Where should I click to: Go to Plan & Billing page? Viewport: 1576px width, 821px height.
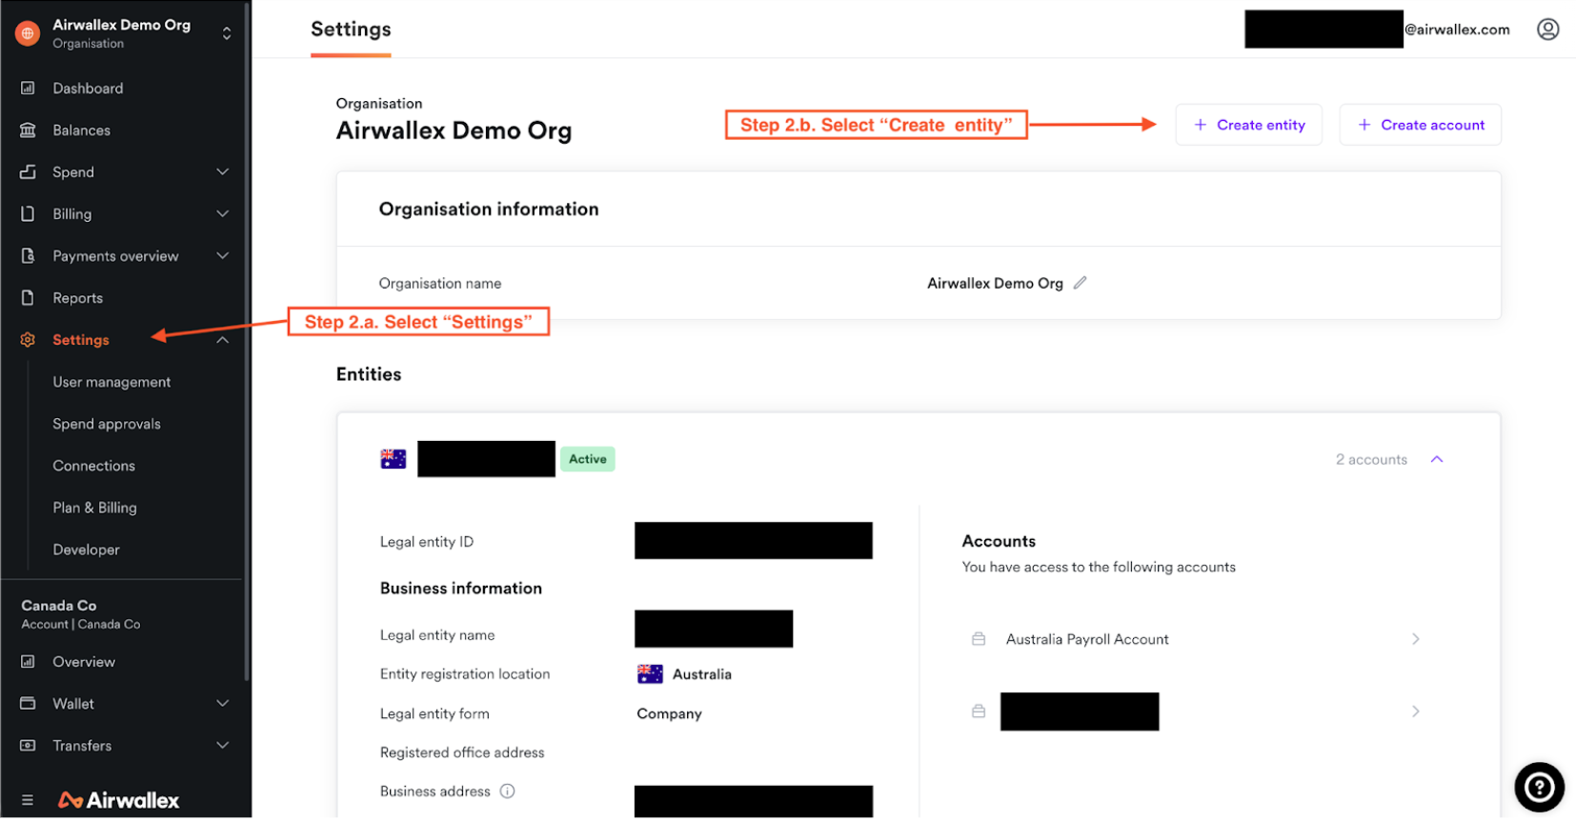coord(94,508)
